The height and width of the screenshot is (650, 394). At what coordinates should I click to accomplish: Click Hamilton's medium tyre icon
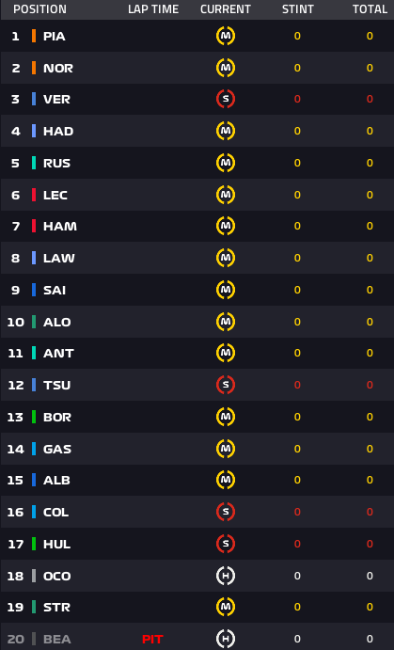226,226
